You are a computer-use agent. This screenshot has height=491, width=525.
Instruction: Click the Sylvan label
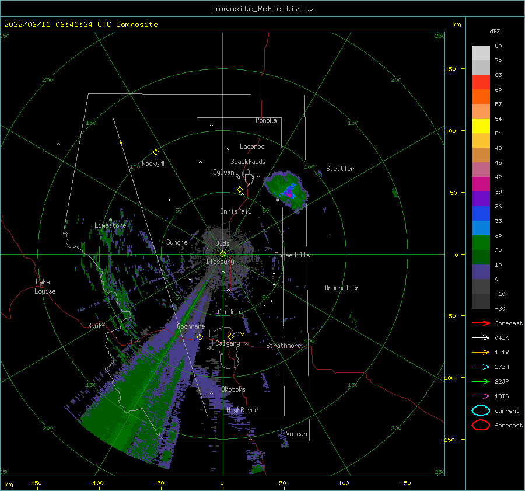coord(223,172)
